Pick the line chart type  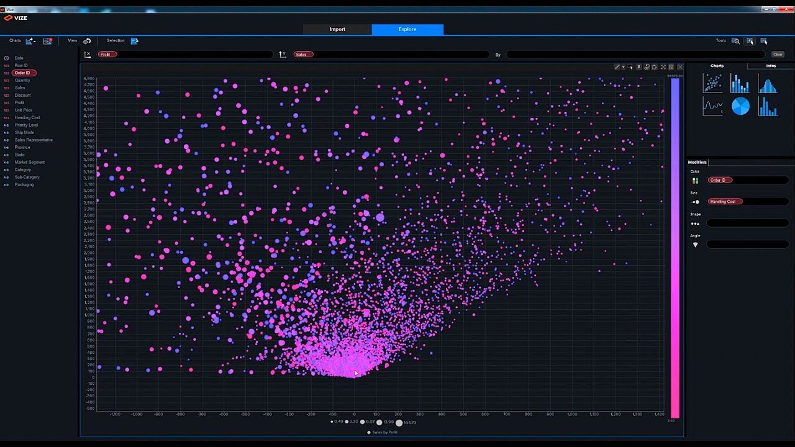[712, 106]
